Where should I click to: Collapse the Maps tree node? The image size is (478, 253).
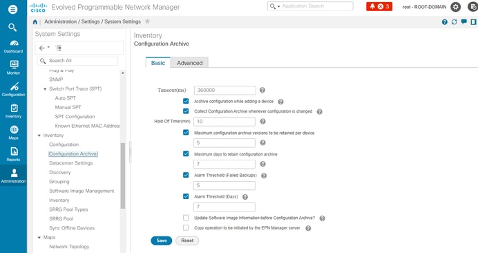[39, 238]
